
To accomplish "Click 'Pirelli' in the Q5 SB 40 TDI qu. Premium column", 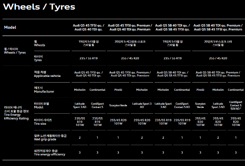I will (x=200, y=90).
